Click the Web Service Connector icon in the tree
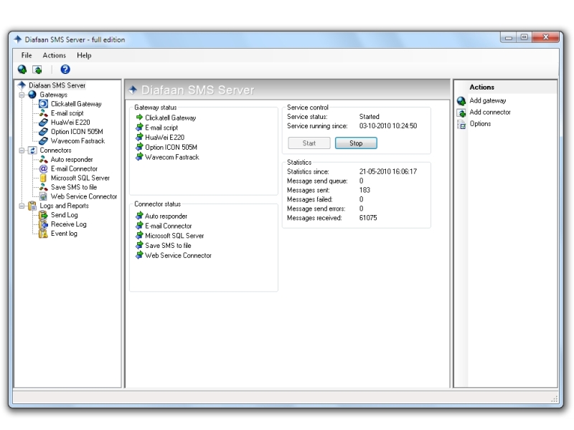The image size is (574, 430). (43, 196)
